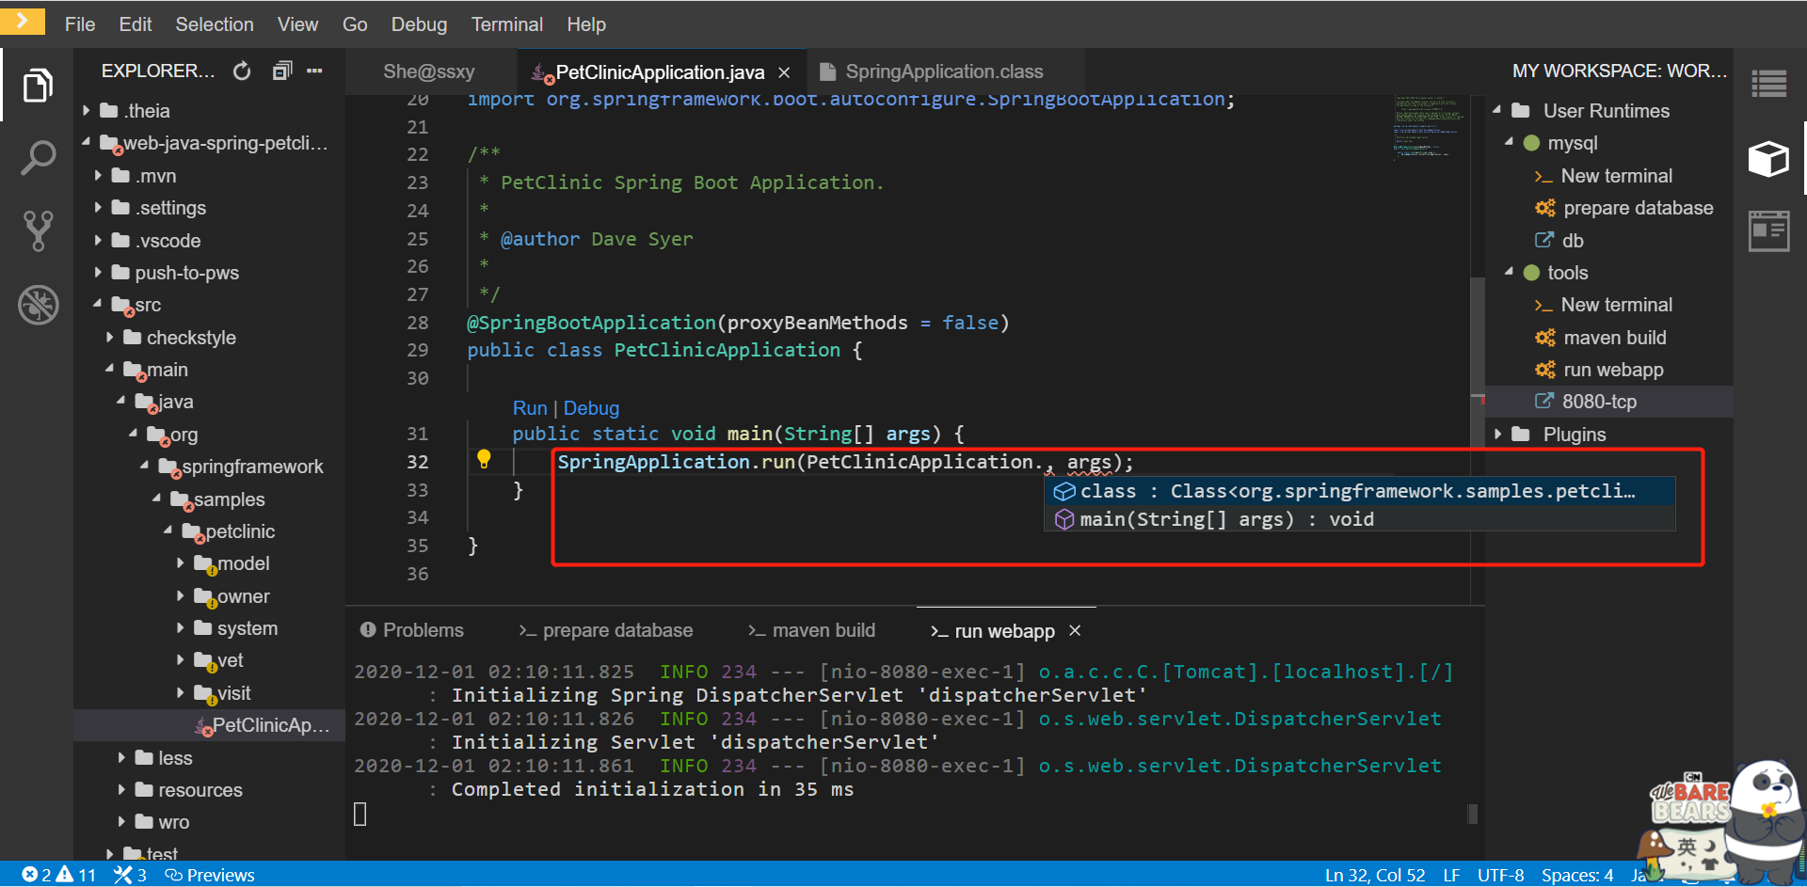Open the Selection menu
The height and width of the screenshot is (887, 1807).
point(215,24)
